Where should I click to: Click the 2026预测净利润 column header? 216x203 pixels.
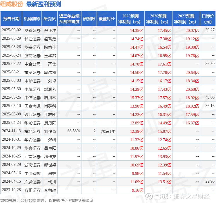pos(158,19)
